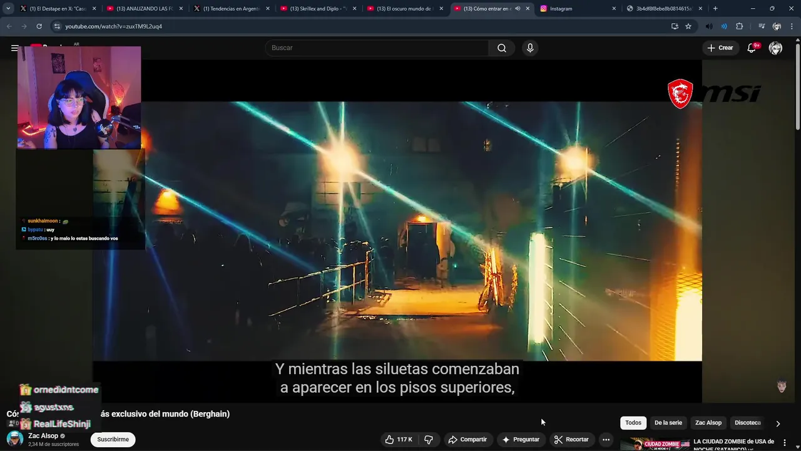Image resolution: width=801 pixels, height=451 pixels.
Task: Start voice search with microphone icon
Action: pos(530,48)
